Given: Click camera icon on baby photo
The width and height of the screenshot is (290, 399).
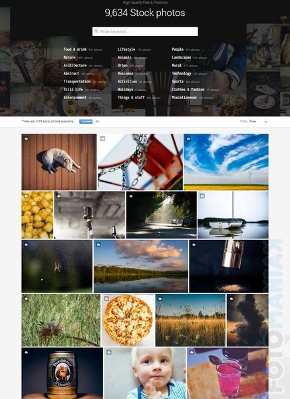Looking at the screenshot, I should click(108, 352).
